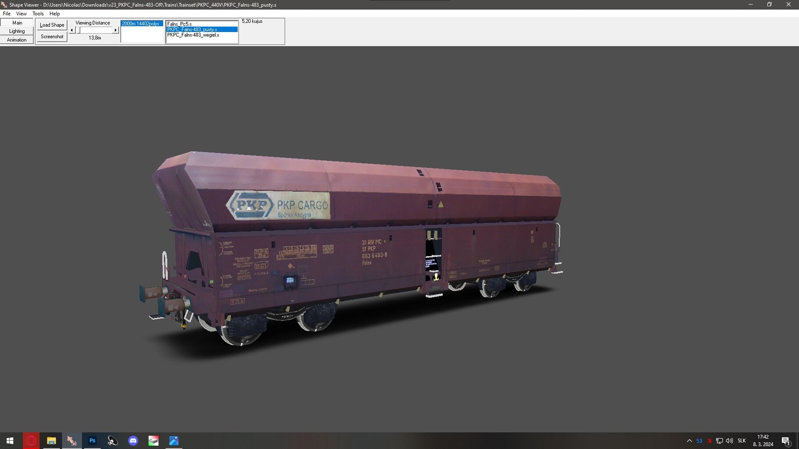Open Photoshop from the taskbar
799x449 pixels.
click(92, 441)
